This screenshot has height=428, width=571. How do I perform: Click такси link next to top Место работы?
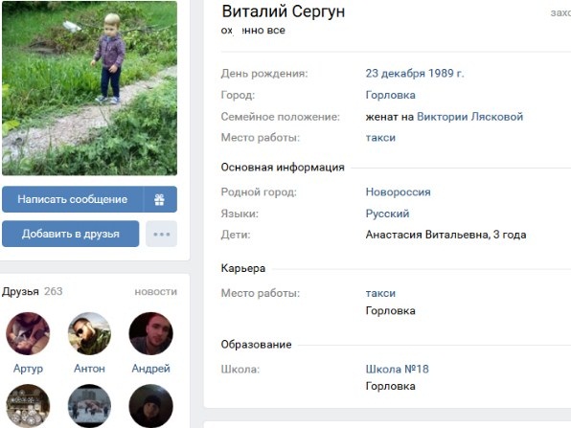[380, 138]
